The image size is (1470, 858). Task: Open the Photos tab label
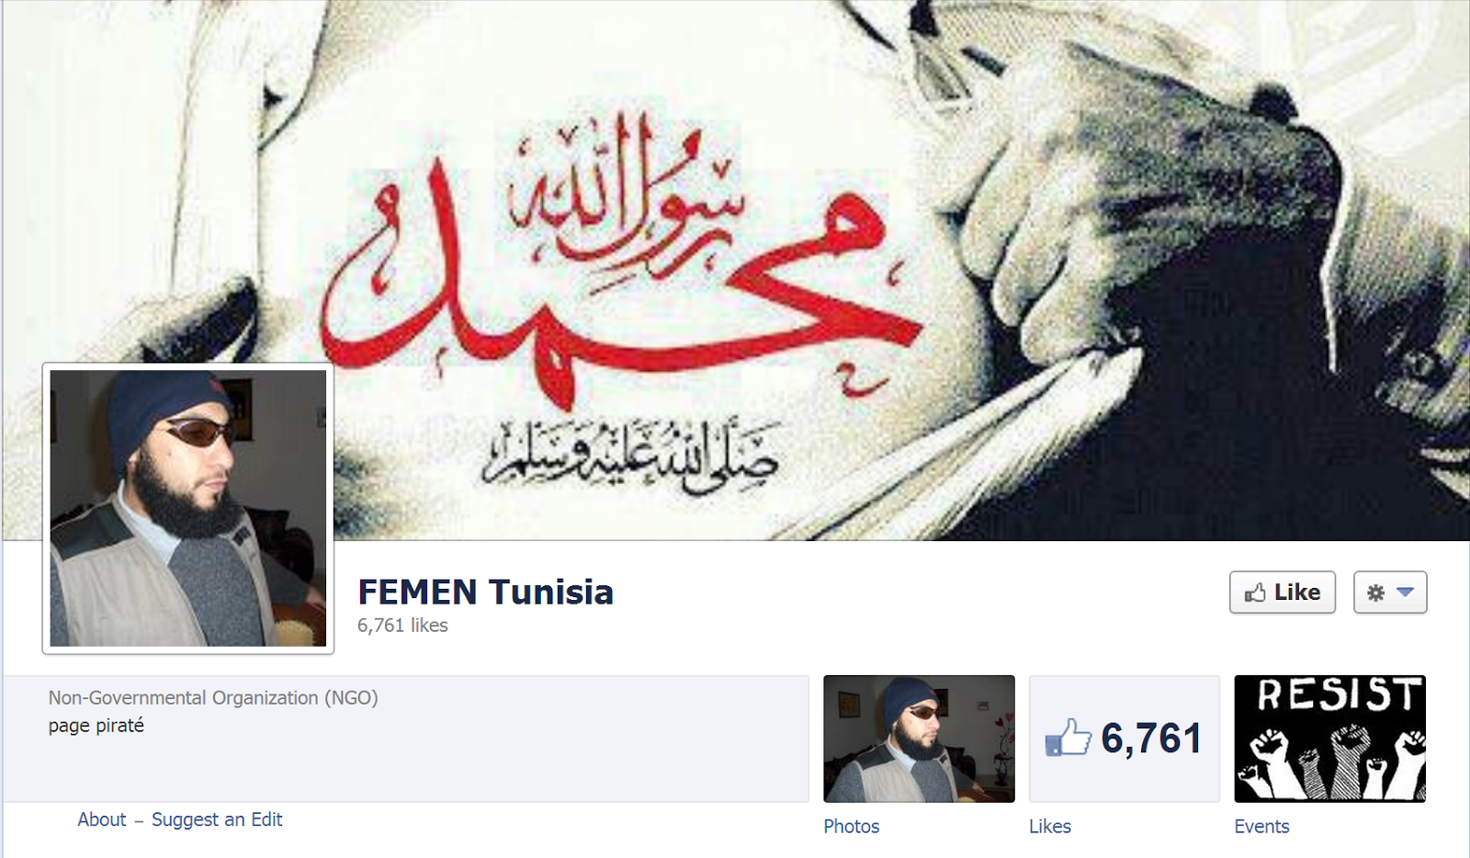851,826
